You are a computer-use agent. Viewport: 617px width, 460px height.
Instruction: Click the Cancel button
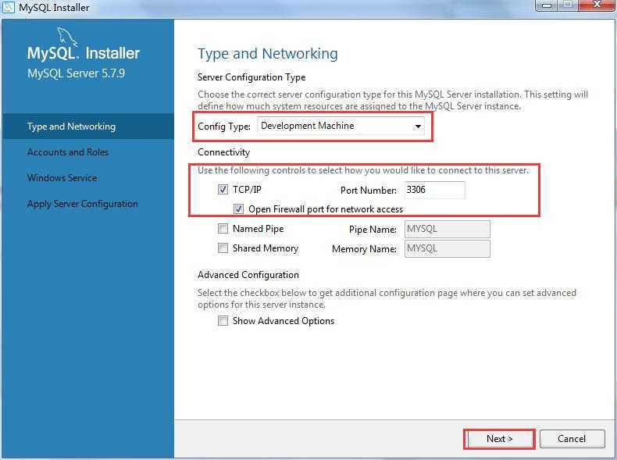tap(572, 439)
